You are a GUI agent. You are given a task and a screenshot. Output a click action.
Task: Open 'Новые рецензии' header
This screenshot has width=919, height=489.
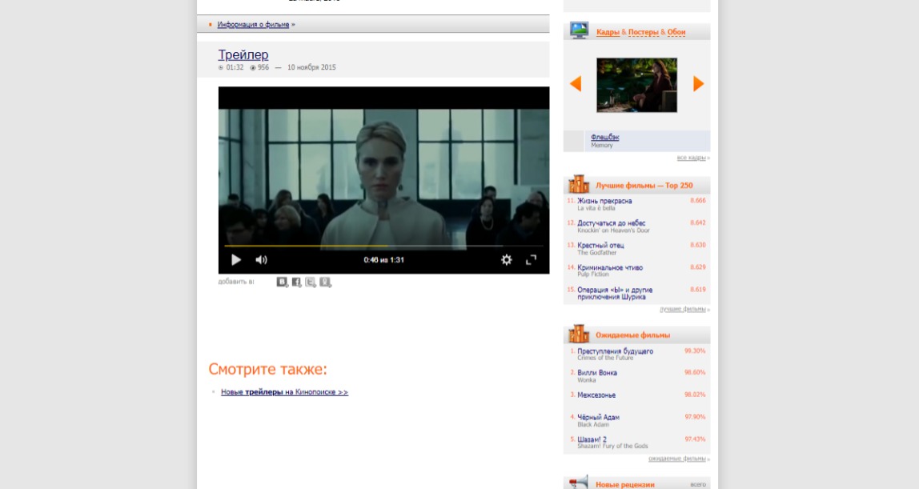(624, 484)
